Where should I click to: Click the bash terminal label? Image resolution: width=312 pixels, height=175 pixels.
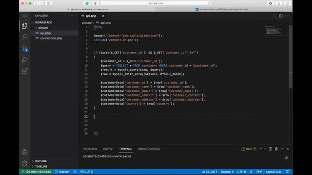click(x=249, y=149)
